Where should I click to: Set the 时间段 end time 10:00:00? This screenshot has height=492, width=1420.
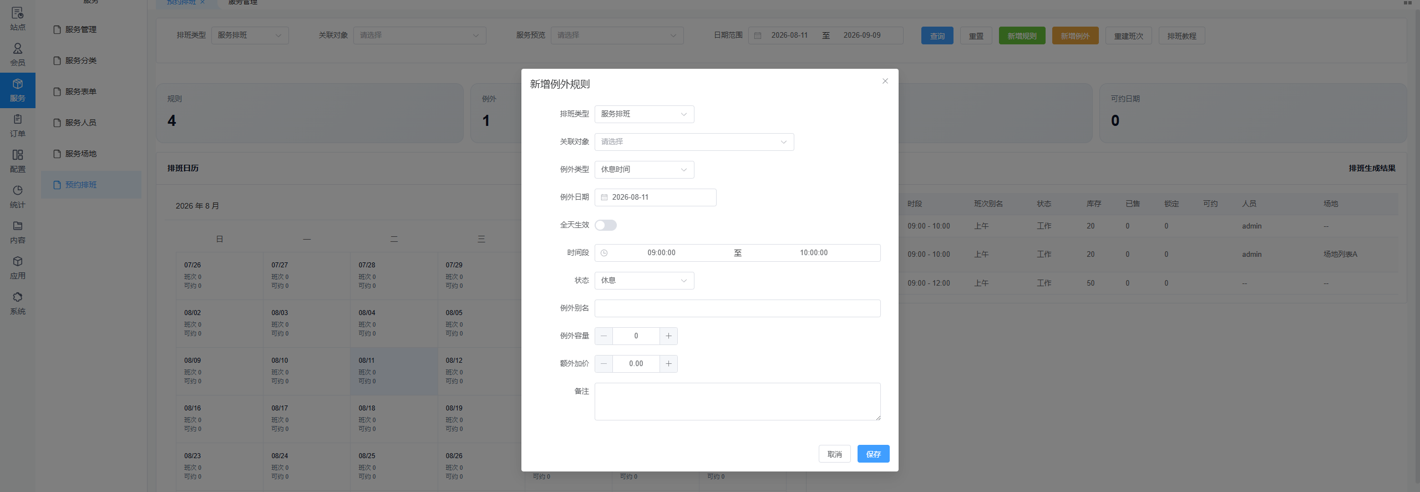click(813, 253)
